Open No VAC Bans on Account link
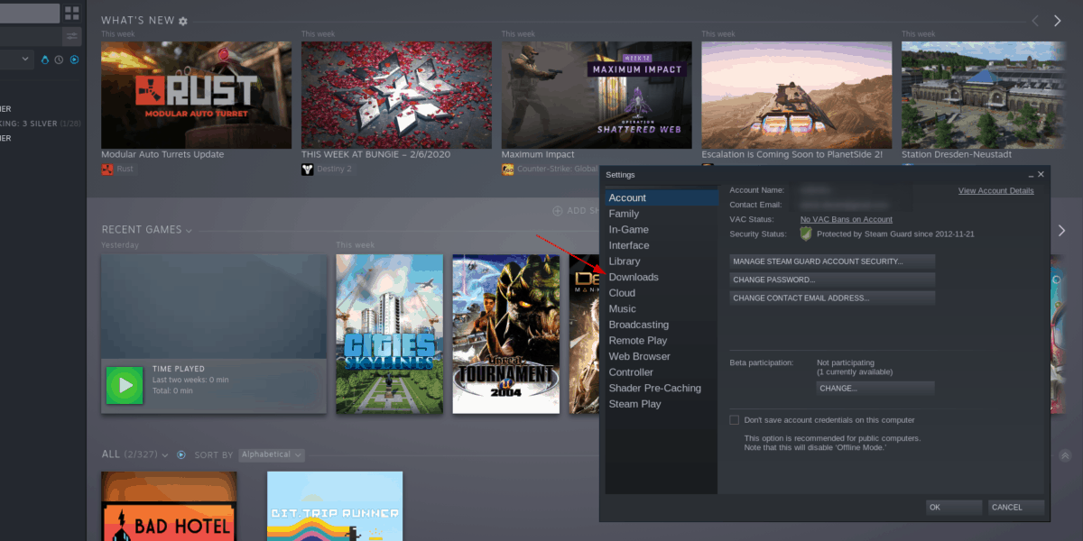This screenshot has width=1083, height=541. pos(847,219)
